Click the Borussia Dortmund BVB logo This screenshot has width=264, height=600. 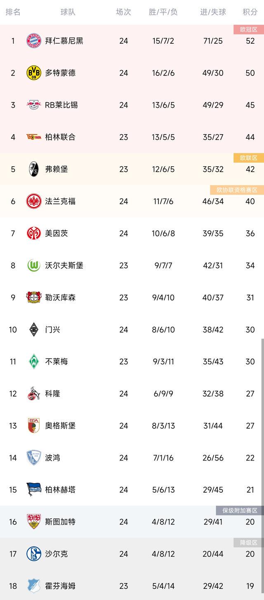34,73
